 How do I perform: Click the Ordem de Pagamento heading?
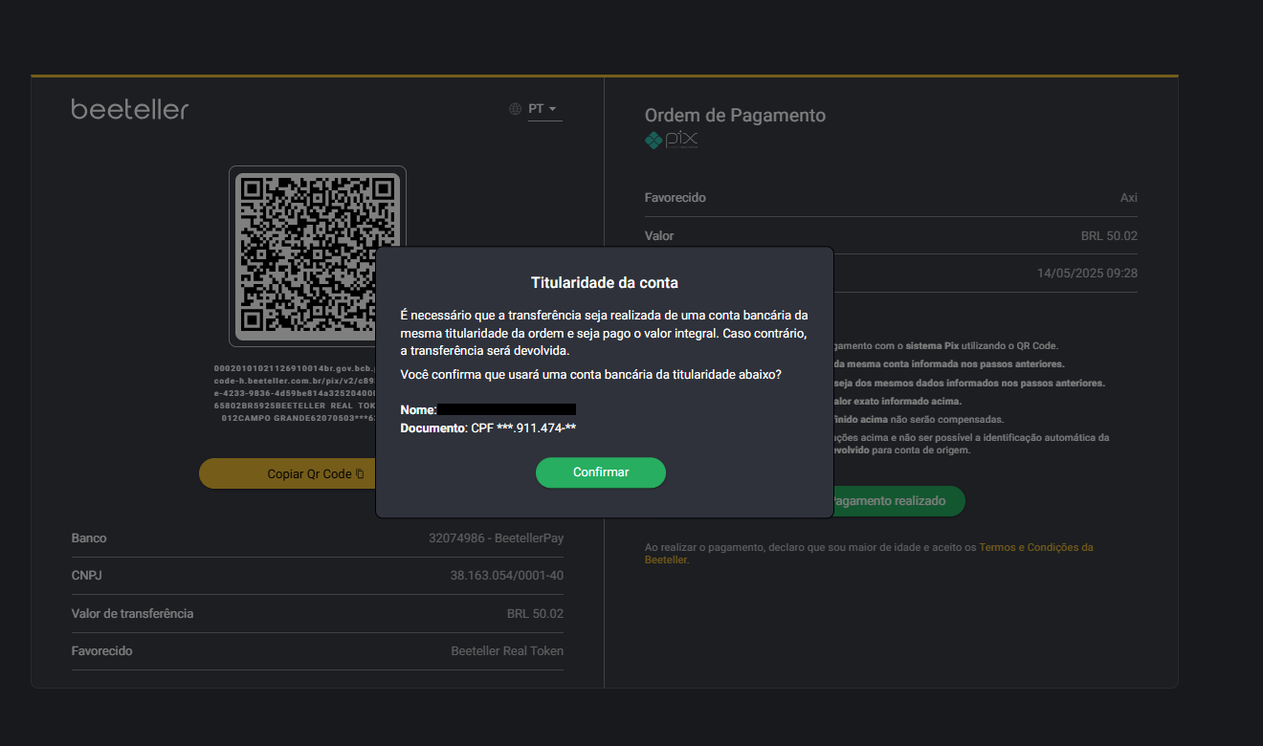[735, 115]
